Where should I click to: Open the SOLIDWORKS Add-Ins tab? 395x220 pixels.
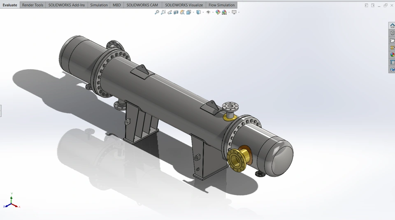(x=67, y=5)
